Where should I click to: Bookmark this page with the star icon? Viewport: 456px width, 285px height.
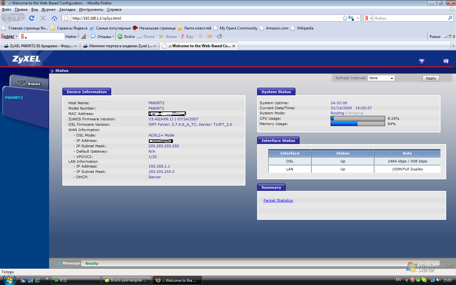345,18
